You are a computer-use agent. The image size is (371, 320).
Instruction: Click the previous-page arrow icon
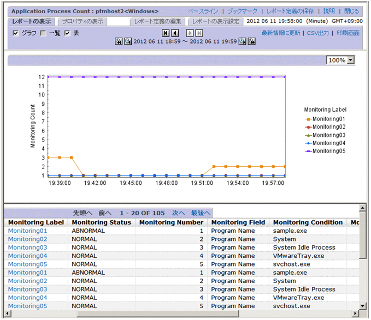[x=175, y=33]
